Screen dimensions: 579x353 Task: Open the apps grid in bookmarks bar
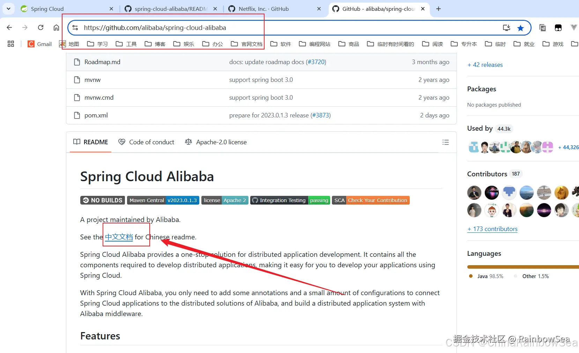11,44
